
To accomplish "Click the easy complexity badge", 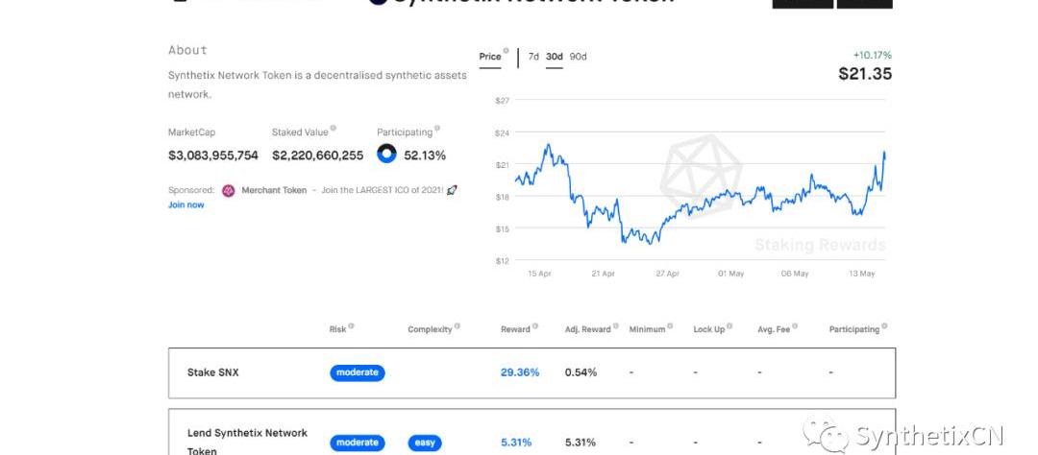I will point(425,443).
